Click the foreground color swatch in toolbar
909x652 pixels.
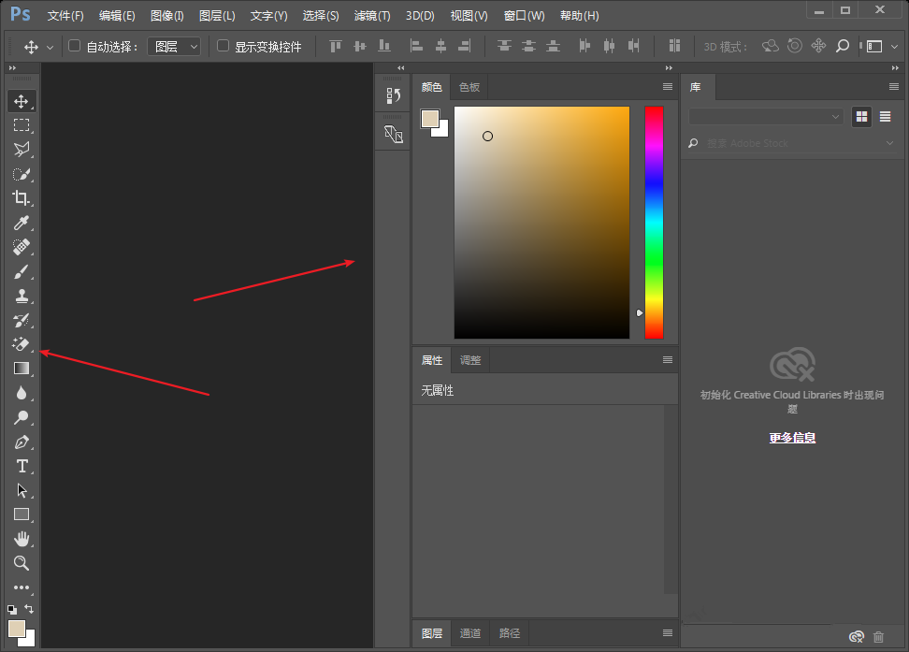point(17,628)
